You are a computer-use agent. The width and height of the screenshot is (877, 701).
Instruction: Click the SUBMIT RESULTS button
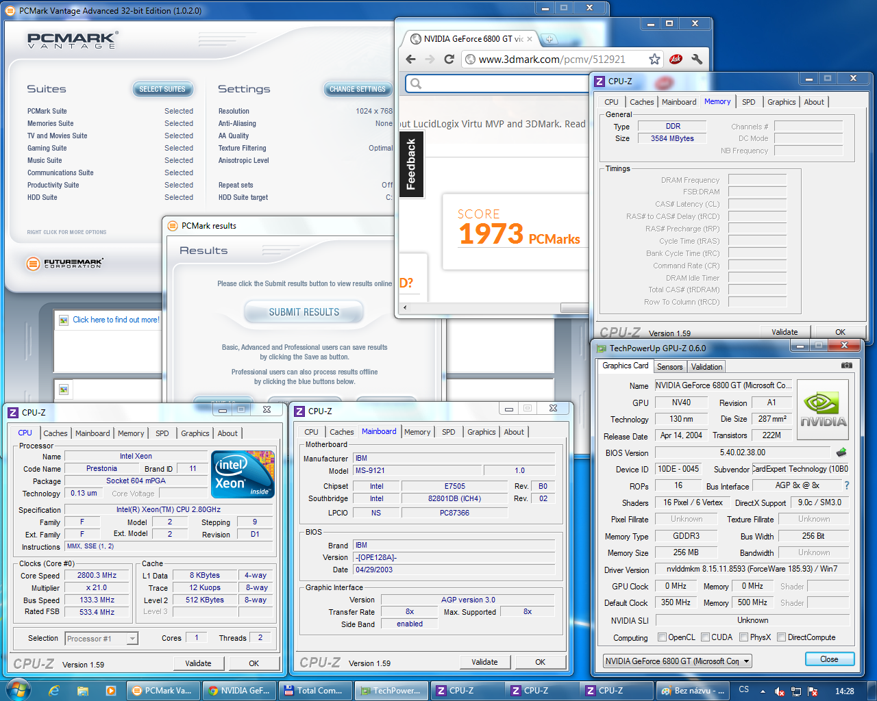pos(304,312)
